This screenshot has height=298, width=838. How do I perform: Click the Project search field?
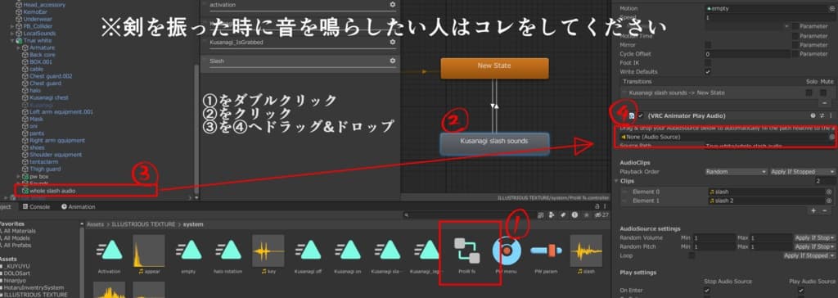tap(469, 214)
